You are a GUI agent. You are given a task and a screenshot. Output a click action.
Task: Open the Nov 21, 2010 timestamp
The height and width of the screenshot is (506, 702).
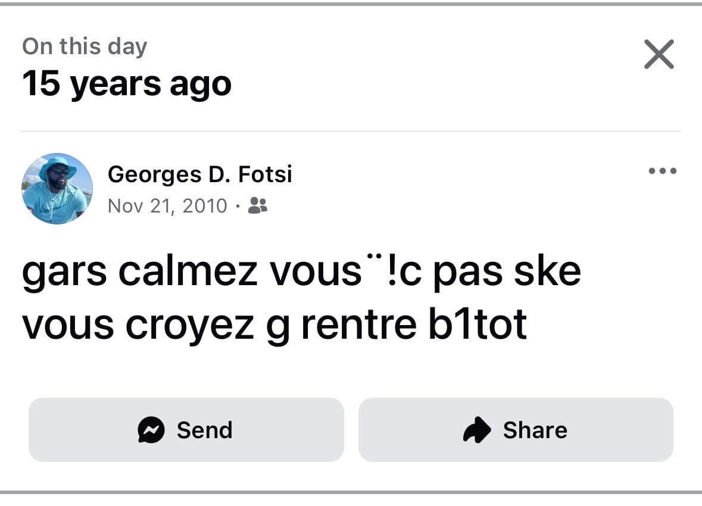(167, 206)
